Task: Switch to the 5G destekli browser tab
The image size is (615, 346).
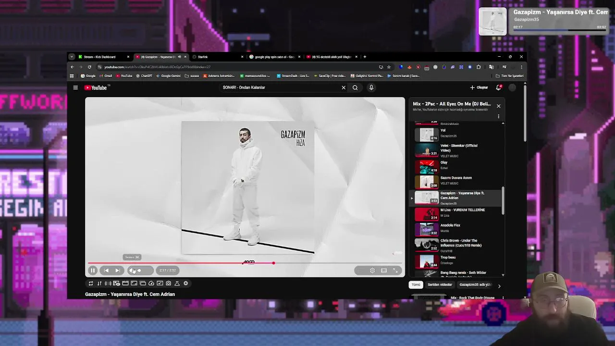Action: click(332, 57)
